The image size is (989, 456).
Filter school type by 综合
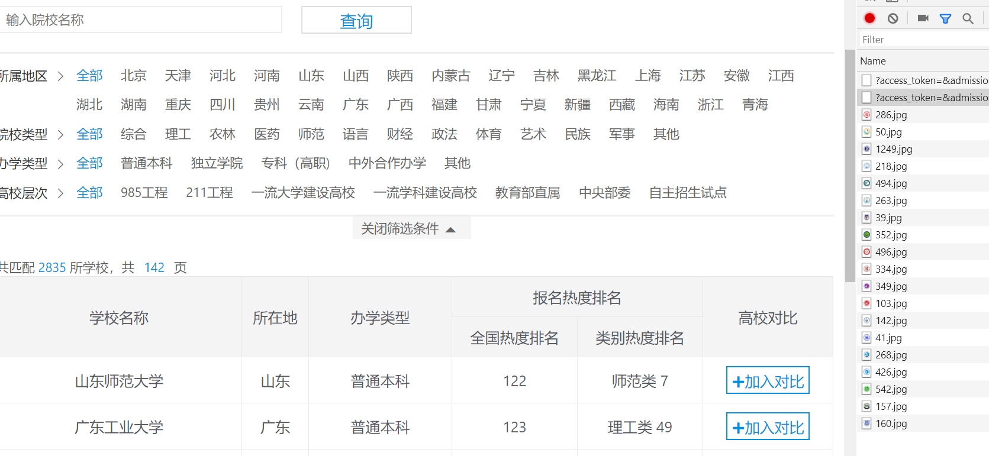point(134,134)
